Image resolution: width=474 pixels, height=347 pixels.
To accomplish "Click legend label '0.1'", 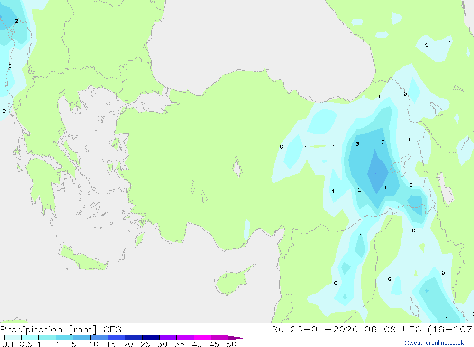I will coord(8,344).
